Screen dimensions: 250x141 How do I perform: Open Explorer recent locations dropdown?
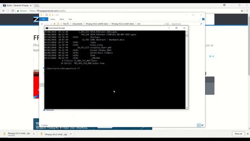point(51,24)
